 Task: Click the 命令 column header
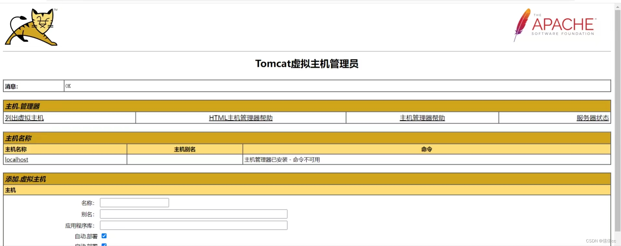[x=427, y=149]
